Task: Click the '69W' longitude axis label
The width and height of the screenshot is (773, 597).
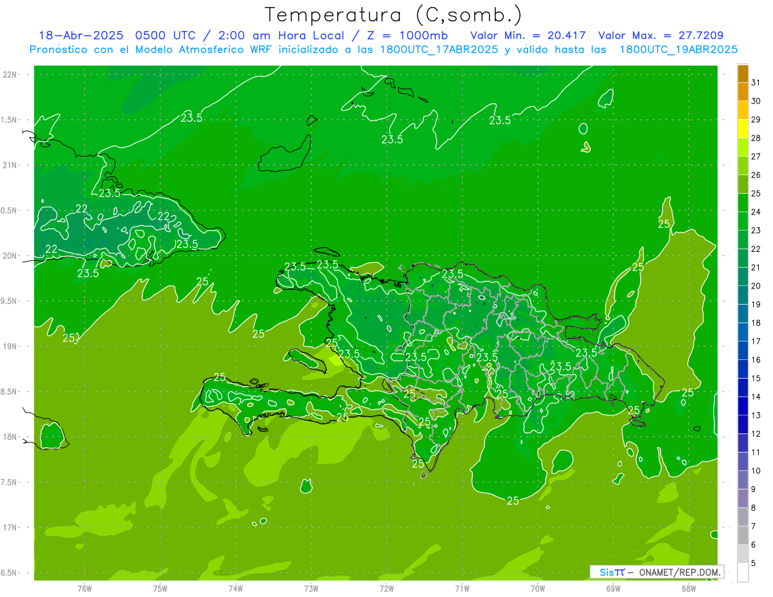Action: click(x=613, y=588)
